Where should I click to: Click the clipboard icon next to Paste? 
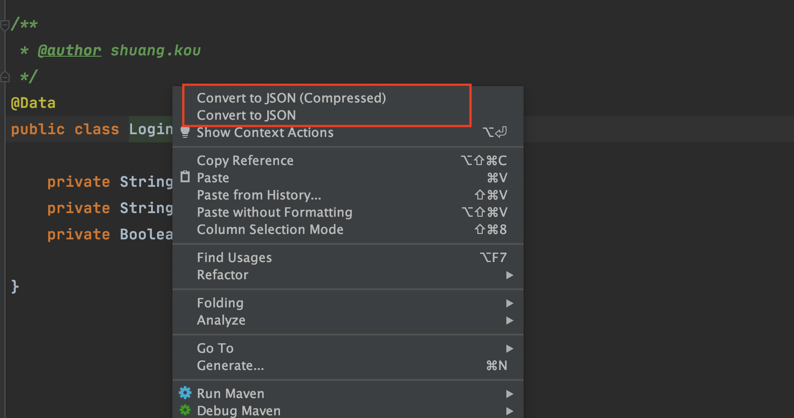(x=185, y=177)
